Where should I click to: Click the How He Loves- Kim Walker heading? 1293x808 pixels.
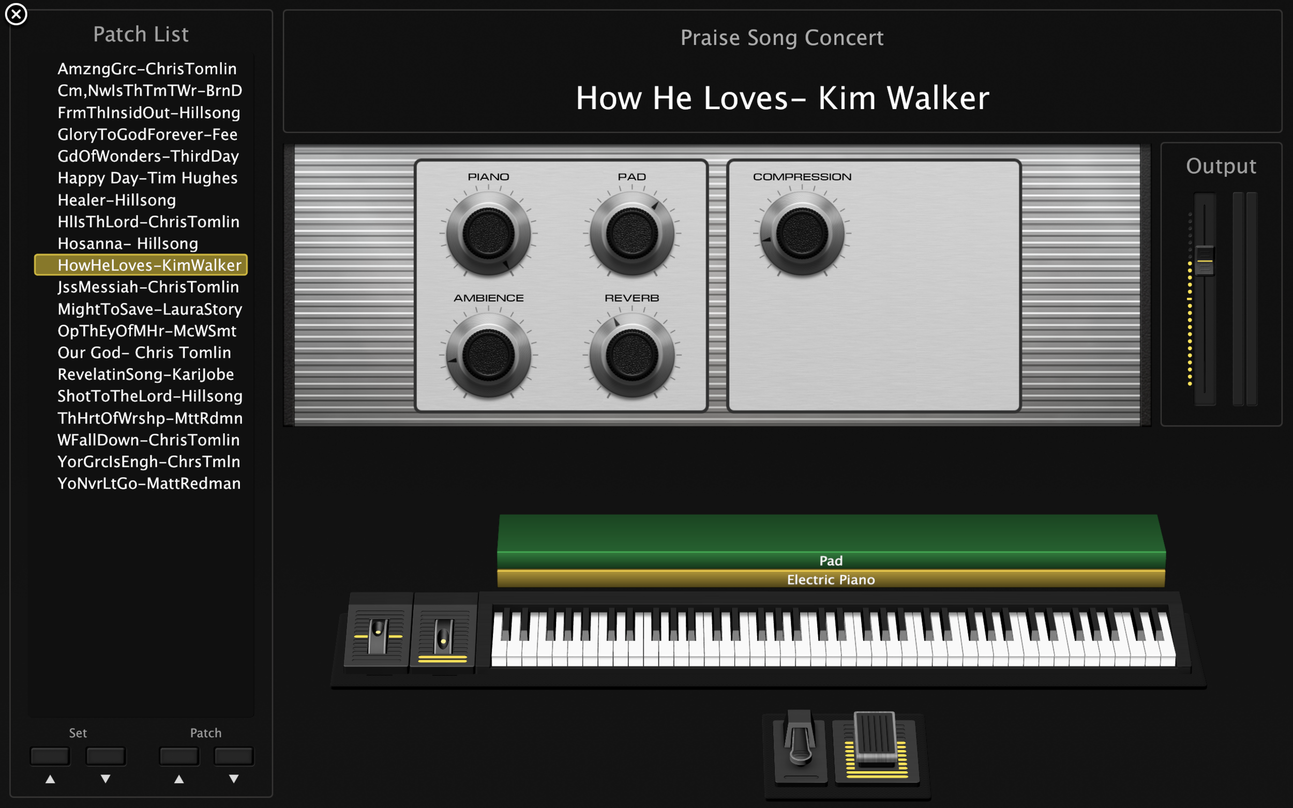782,98
